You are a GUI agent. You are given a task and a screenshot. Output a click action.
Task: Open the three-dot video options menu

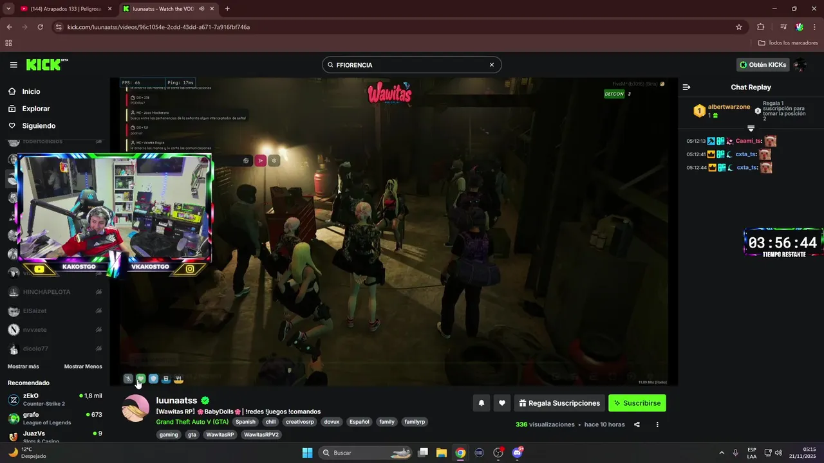[x=657, y=424]
